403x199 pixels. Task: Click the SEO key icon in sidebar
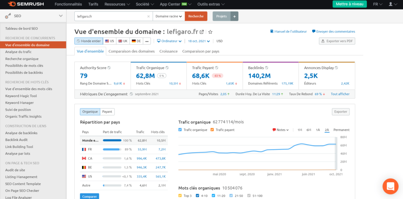8,16
